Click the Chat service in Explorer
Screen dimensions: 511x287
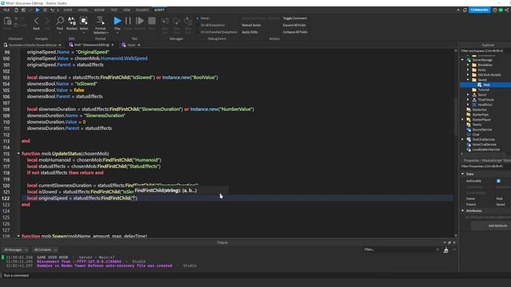coord(476,135)
